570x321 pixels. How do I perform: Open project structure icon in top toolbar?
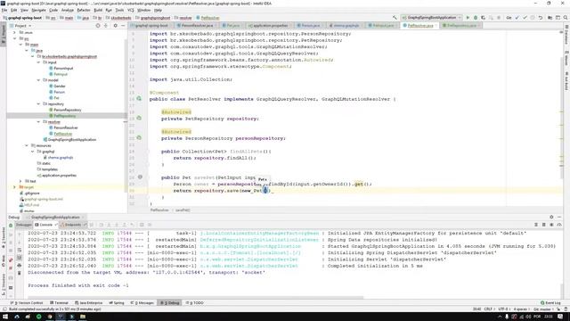pos(550,18)
